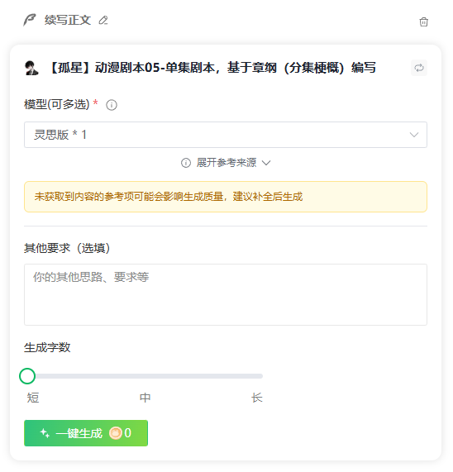
Task: Click the 孤星 author avatar
Action: point(31,68)
